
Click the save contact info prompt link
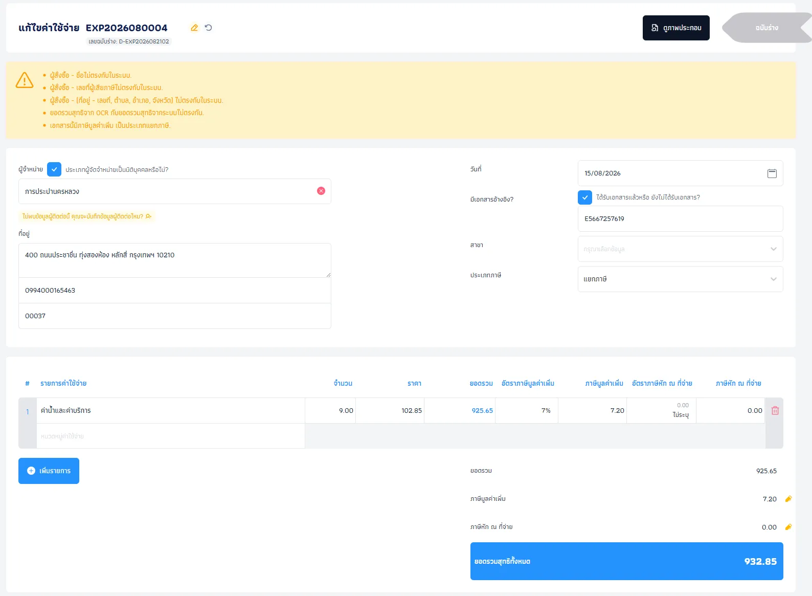(x=87, y=216)
